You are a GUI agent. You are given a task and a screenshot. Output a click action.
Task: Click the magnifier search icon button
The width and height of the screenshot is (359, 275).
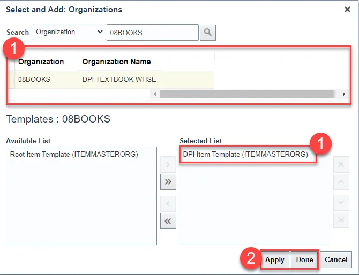point(208,33)
